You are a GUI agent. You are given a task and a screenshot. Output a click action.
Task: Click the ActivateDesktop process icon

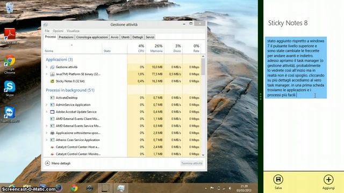(52, 98)
